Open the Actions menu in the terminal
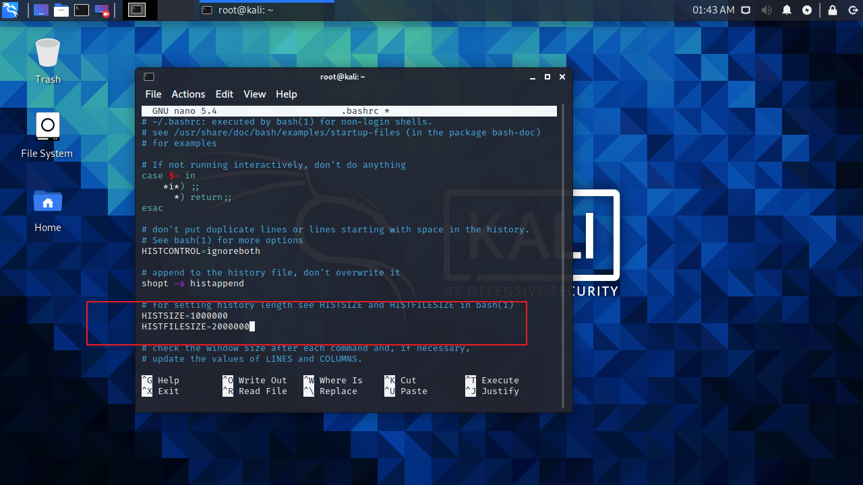This screenshot has height=485, width=863. pos(188,94)
